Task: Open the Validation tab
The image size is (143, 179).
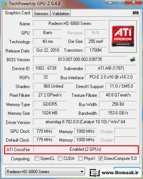Action: point(61,13)
